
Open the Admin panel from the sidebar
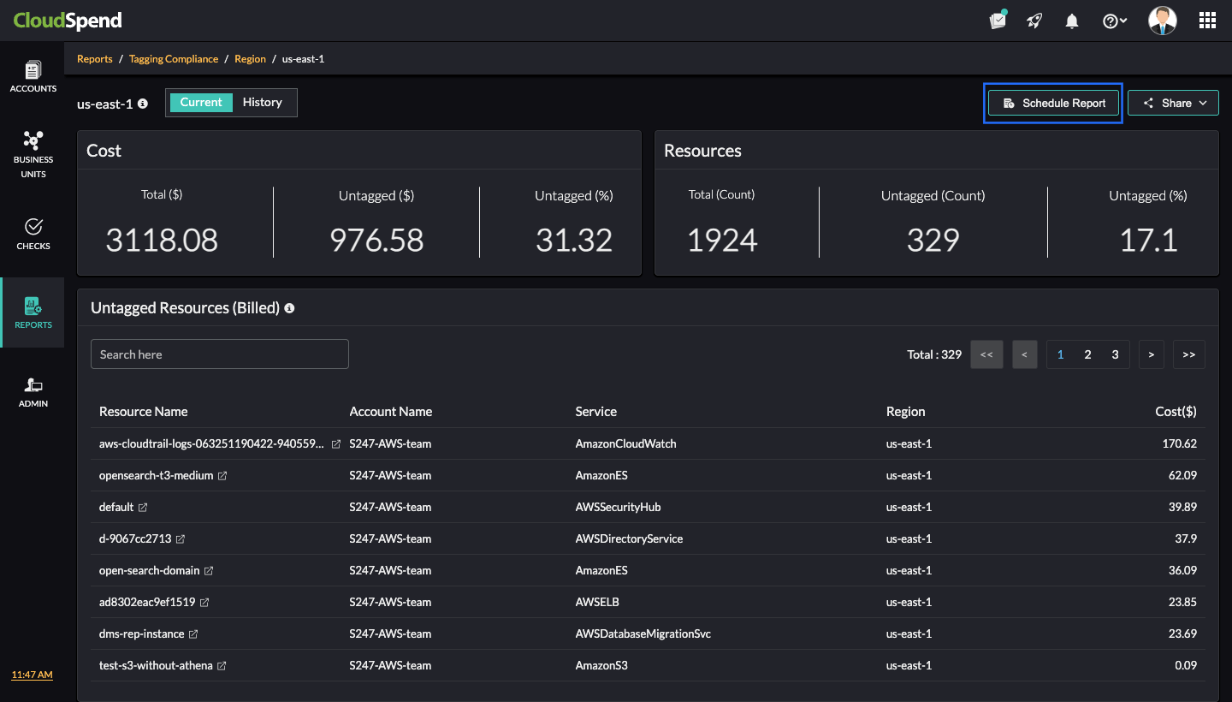33,391
